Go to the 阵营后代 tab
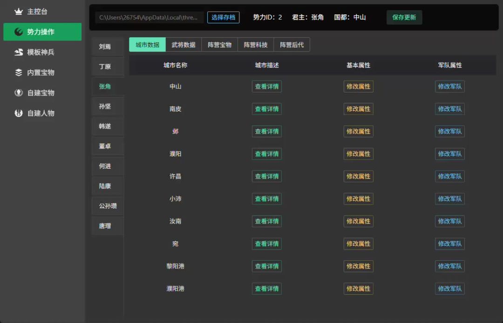The height and width of the screenshot is (323, 503). 292,45
